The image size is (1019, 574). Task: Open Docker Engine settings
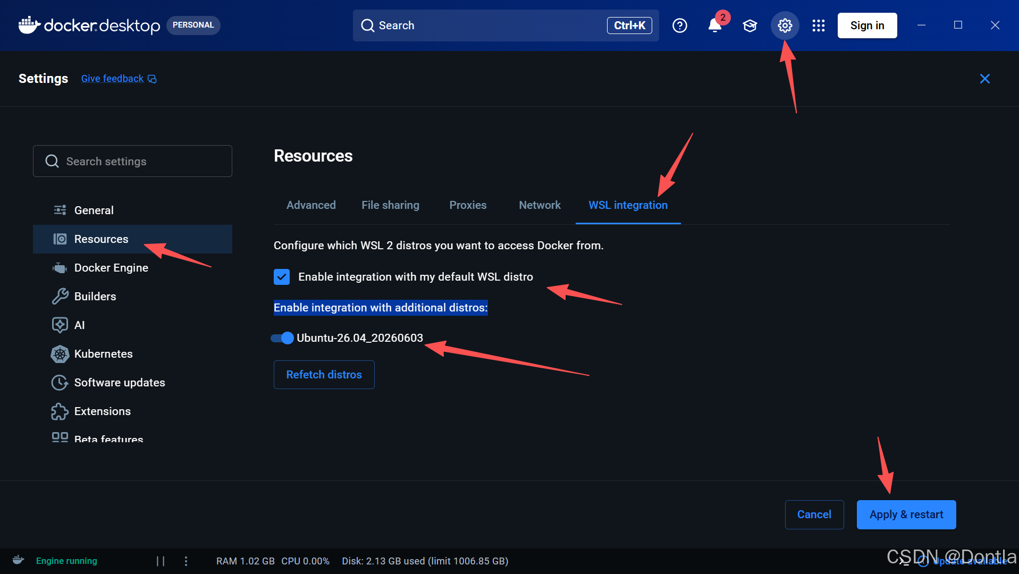(132, 267)
